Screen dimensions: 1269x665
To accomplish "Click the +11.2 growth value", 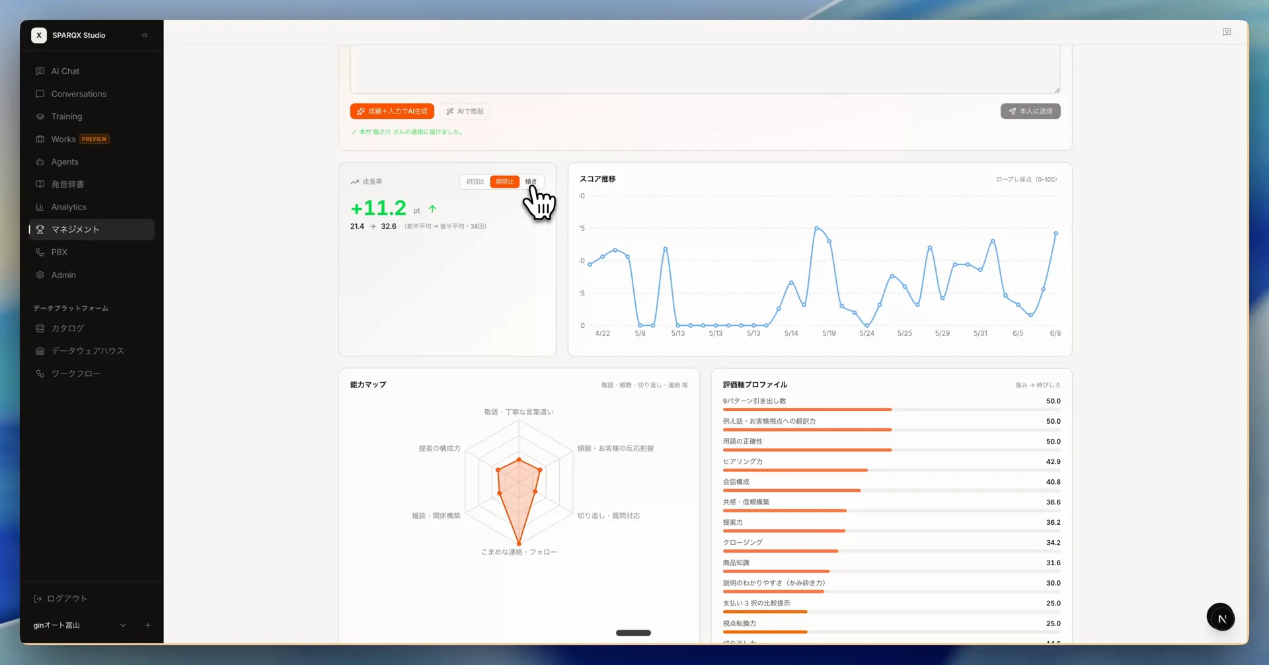I will pyautogui.click(x=378, y=208).
